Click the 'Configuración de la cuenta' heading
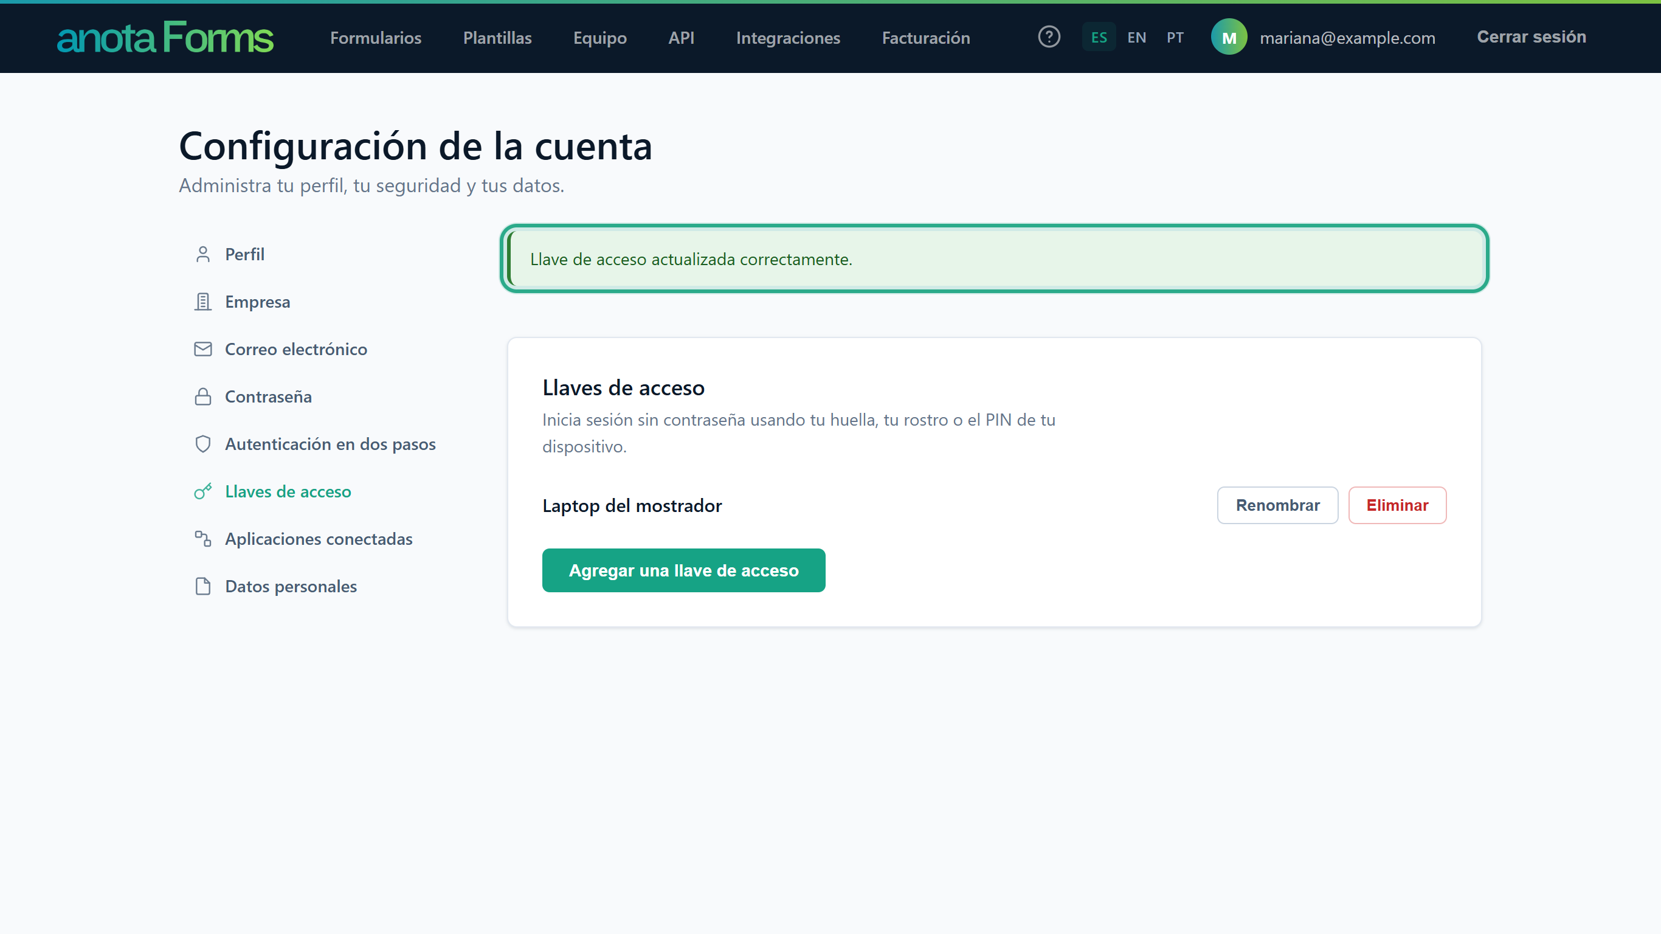Screen dimensions: 1661x934 click(416, 146)
